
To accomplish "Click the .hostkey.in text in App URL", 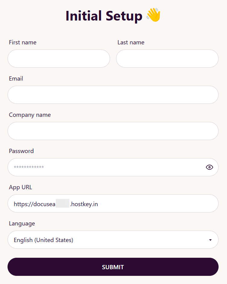I will click(x=84, y=204).
